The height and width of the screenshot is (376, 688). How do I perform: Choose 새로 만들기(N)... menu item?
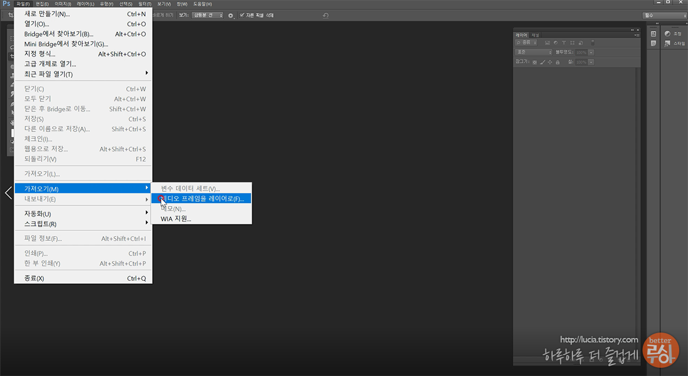click(x=83, y=14)
